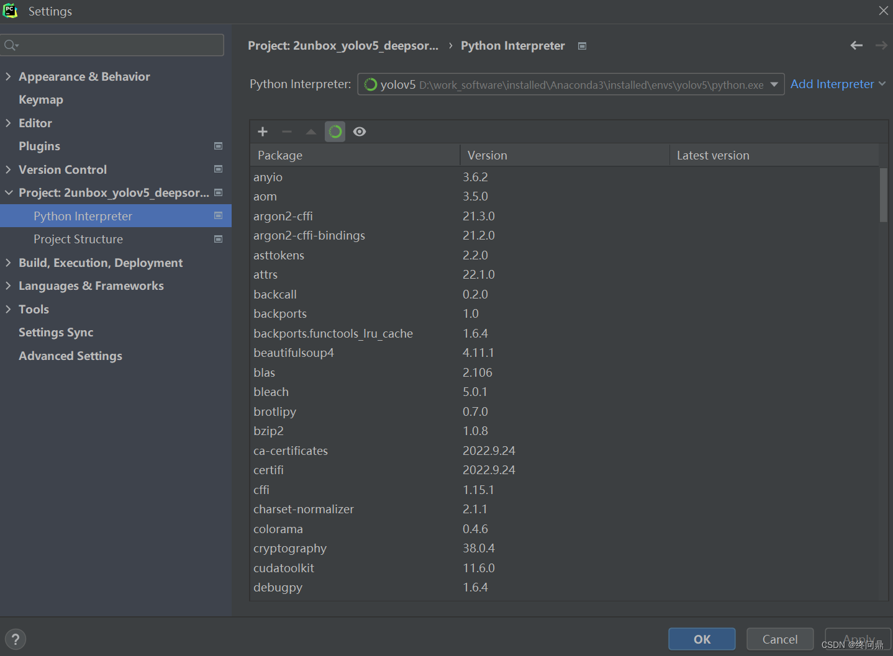Select the bleach package row
The width and height of the screenshot is (893, 656).
pos(564,392)
